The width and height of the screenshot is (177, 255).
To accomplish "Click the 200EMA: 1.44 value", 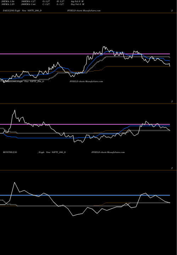I will point(28,4).
